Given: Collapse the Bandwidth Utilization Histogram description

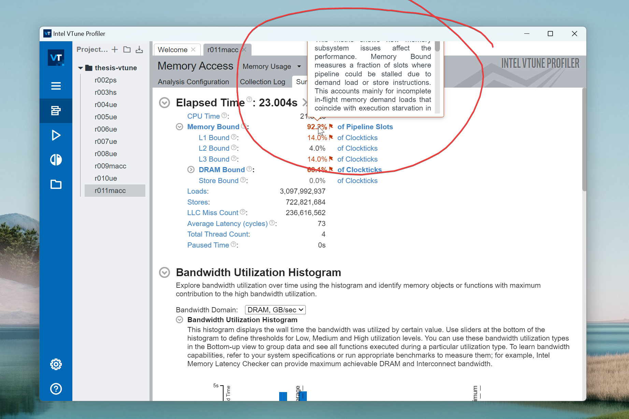Looking at the screenshot, I should click(x=180, y=320).
